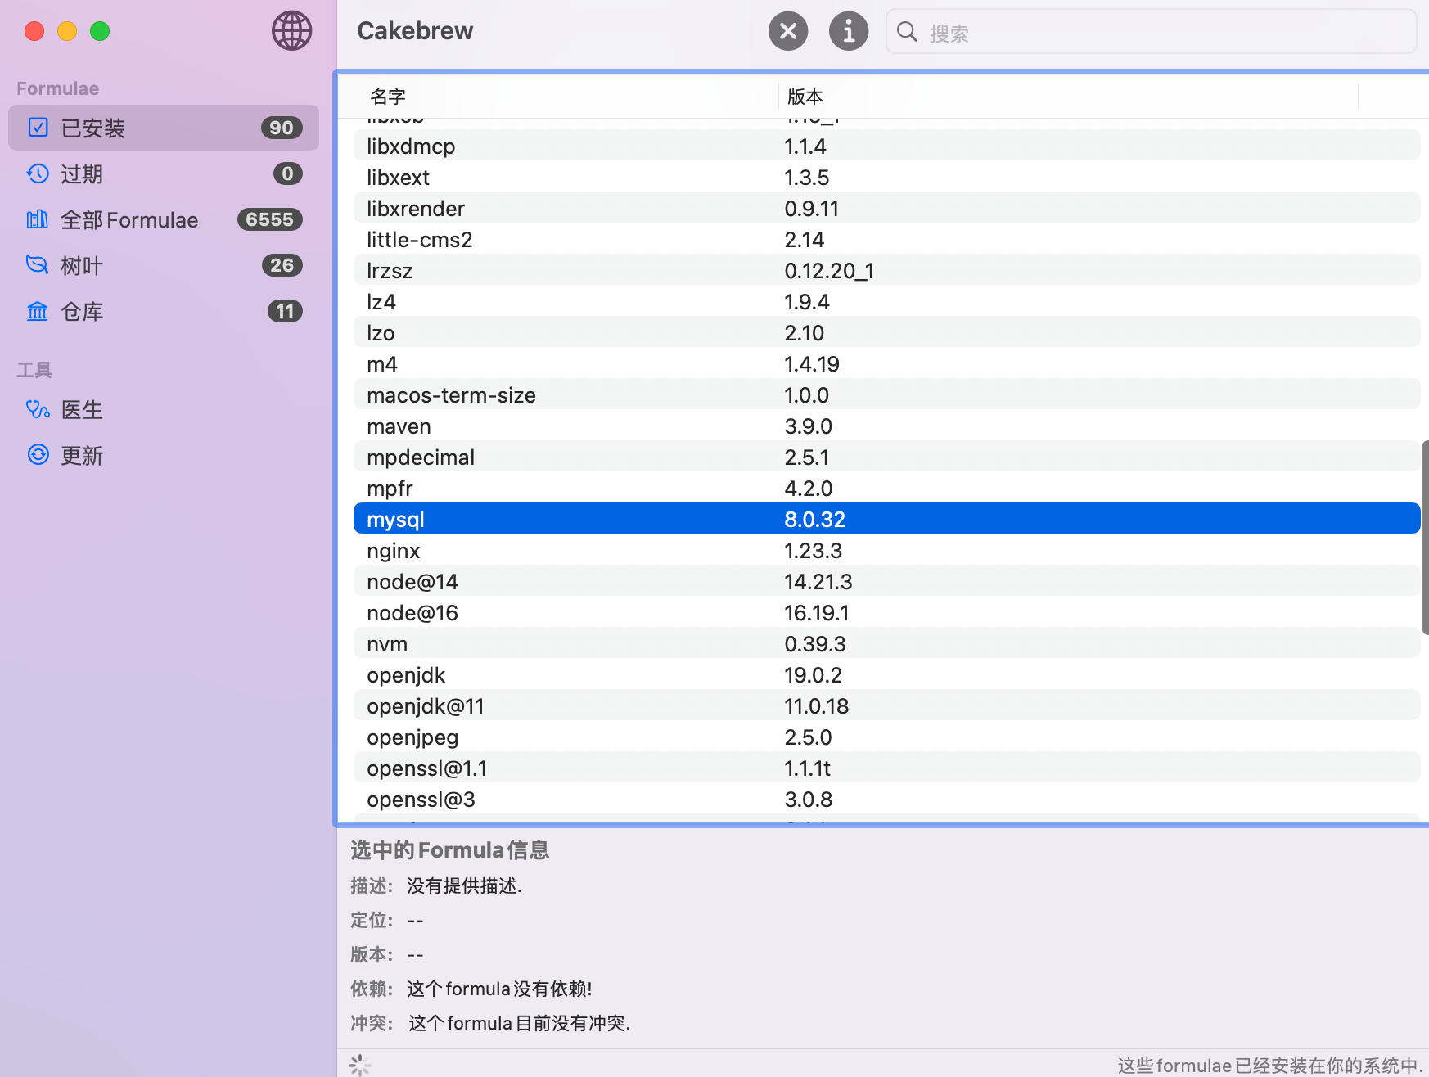
Task: Select the openssl@3 row
Action: pyautogui.click(x=886, y=800)
